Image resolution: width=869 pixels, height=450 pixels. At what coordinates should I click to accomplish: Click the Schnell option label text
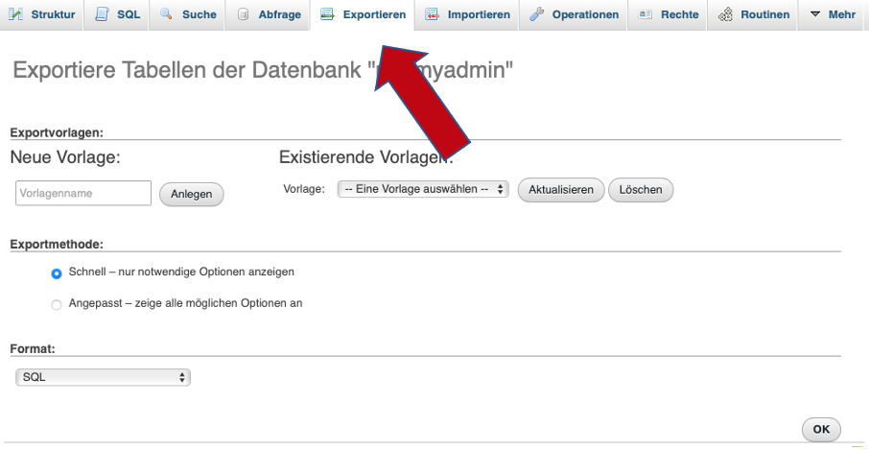pyautogui.click(x=181, y=272)
